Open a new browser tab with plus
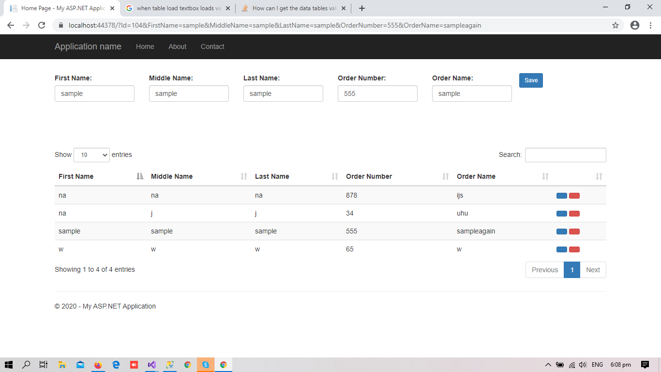The height and width of the screenshot is (372, 661). pyautogui.click(x=362, y=8)
